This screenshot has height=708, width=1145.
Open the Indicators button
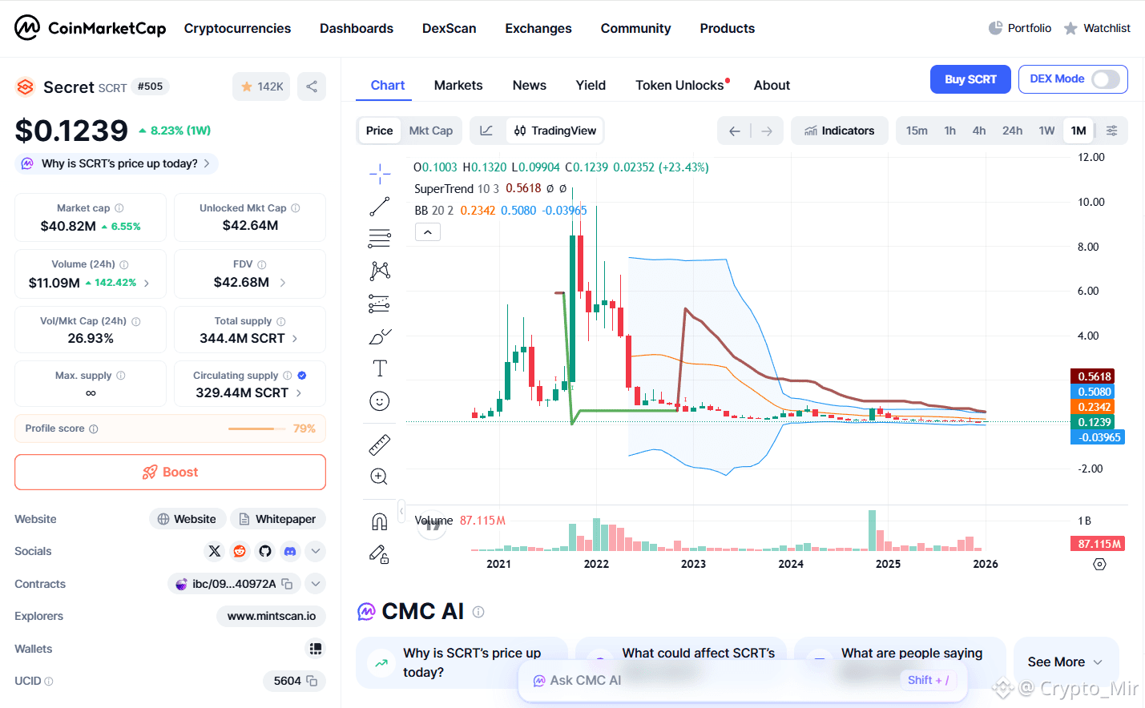click(x=839, y=131)
